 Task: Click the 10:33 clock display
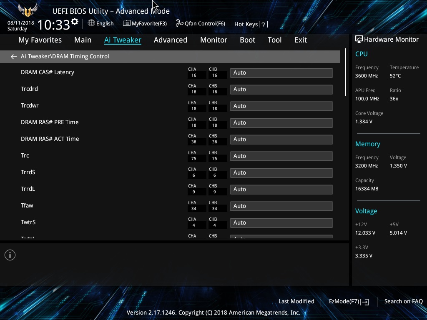53,25
